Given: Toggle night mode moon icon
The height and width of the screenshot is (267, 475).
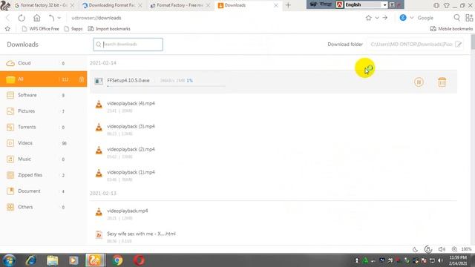Looking at the screenshot, I should [x=416, y=249].
